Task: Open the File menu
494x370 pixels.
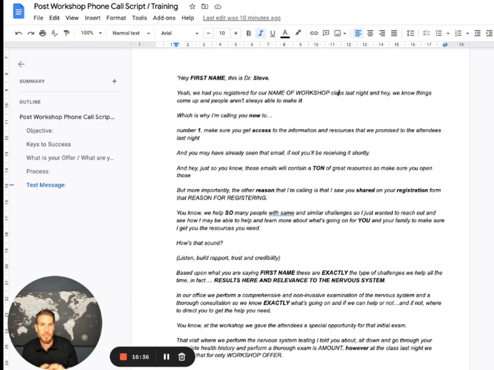Action: [x=39, y=18]
